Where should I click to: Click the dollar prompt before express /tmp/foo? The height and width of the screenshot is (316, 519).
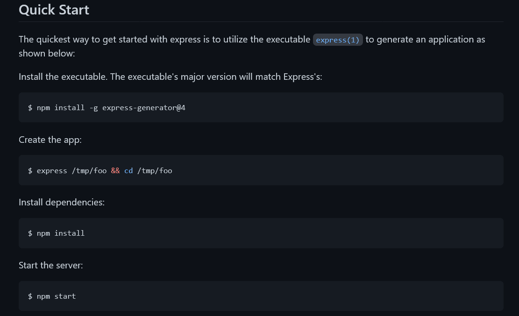coord(30,171)
